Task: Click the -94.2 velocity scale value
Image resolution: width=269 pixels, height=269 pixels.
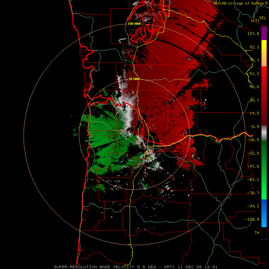Action: (x=253, y=206)
